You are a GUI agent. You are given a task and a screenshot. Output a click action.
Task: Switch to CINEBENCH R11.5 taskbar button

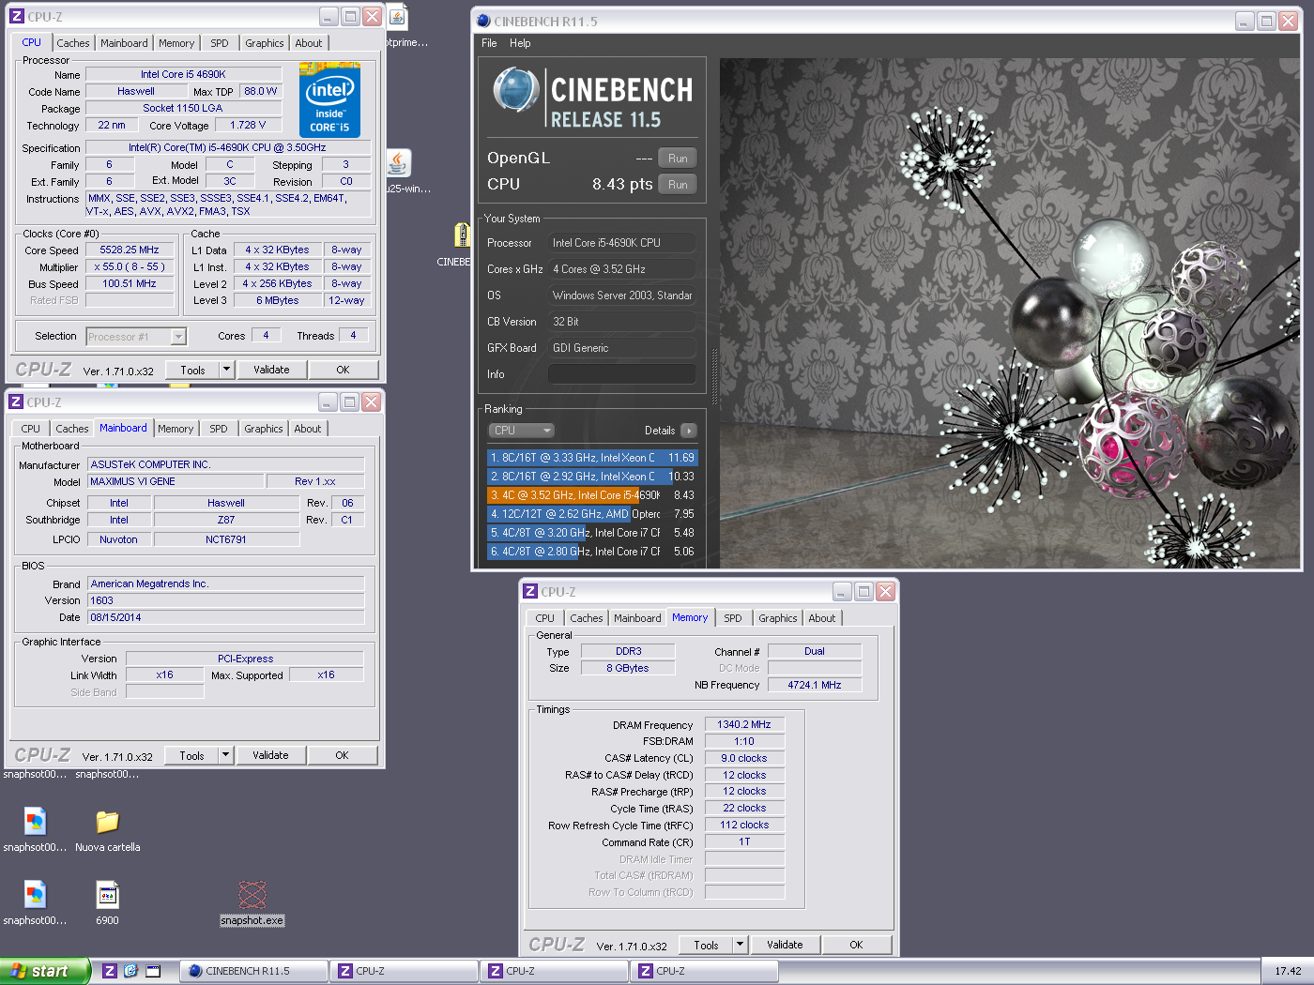[253, 971]
